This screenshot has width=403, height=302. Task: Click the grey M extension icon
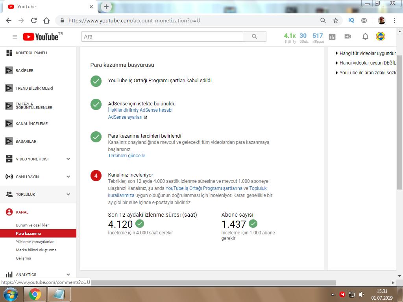click(x=364, y=20)
